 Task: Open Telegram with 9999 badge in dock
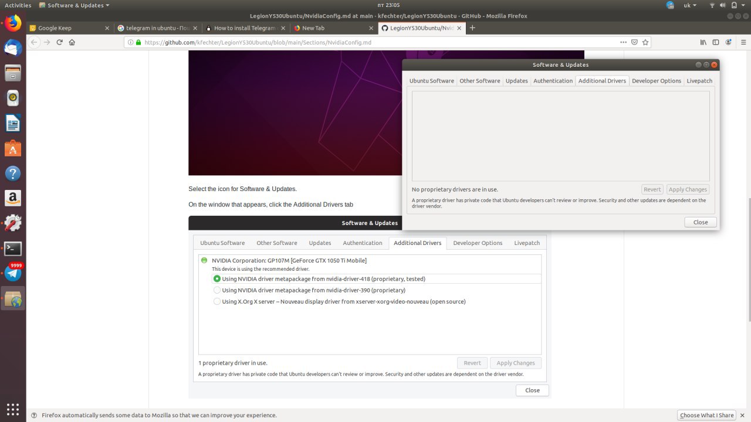[x=13, y=273]
